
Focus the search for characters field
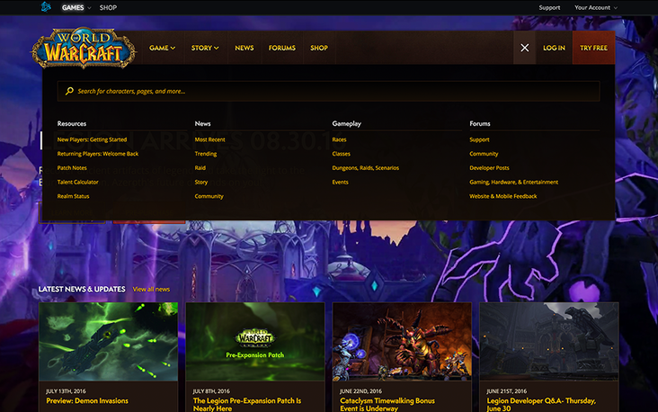329,91
